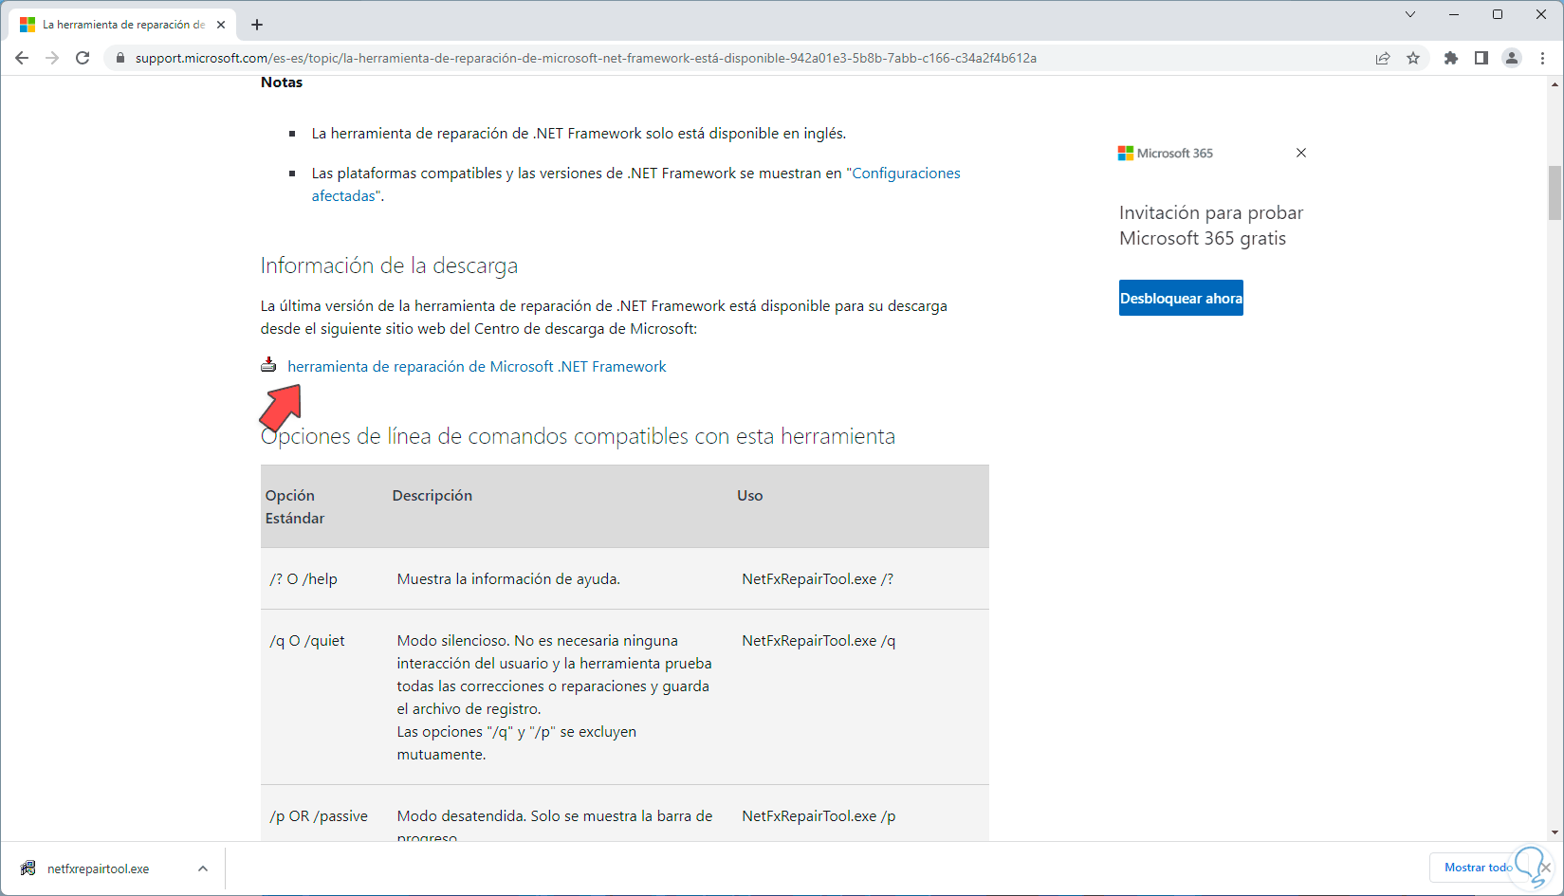Select the 'Descripción' column header
The image size is (1564, 896).
pyautogui.click(x=432, y=495)
